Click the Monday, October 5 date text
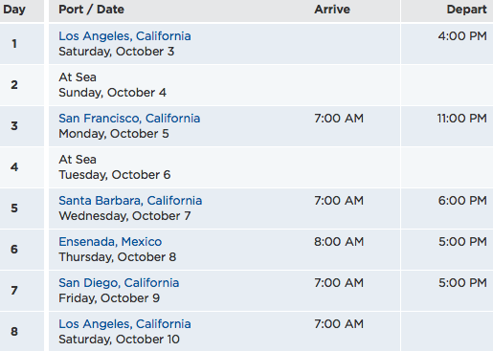Screen dimensions: 493x351 (x=114, y=134)
